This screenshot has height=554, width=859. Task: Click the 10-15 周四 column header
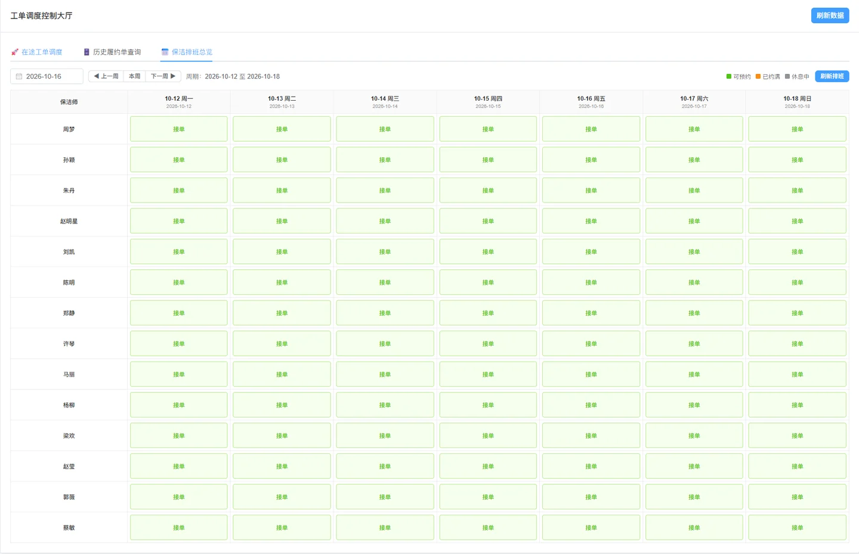(488, 102)
